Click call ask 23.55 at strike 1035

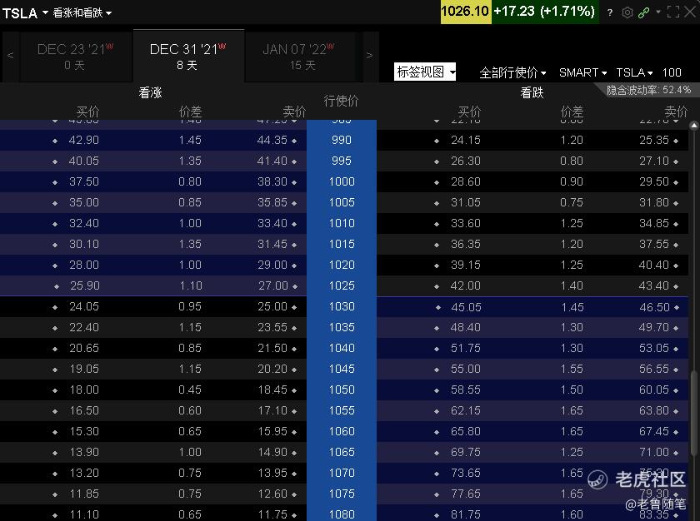tap(272, 328)
